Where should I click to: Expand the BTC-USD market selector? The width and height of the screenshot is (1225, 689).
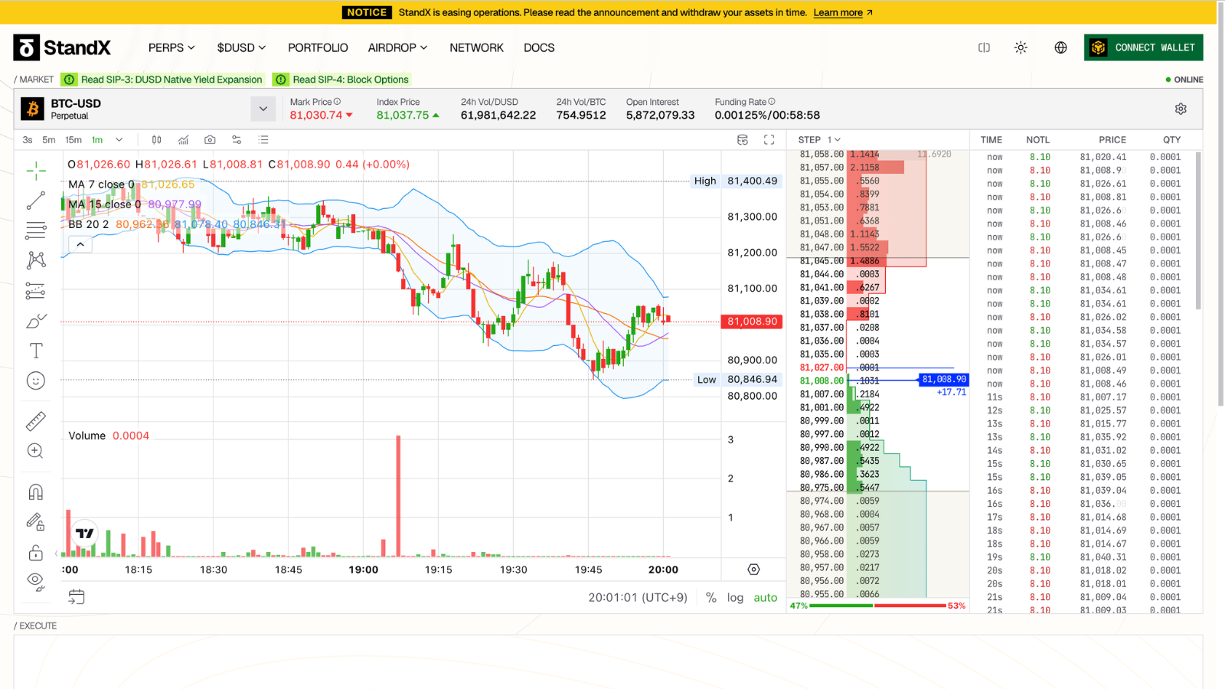tap(263, 109)
